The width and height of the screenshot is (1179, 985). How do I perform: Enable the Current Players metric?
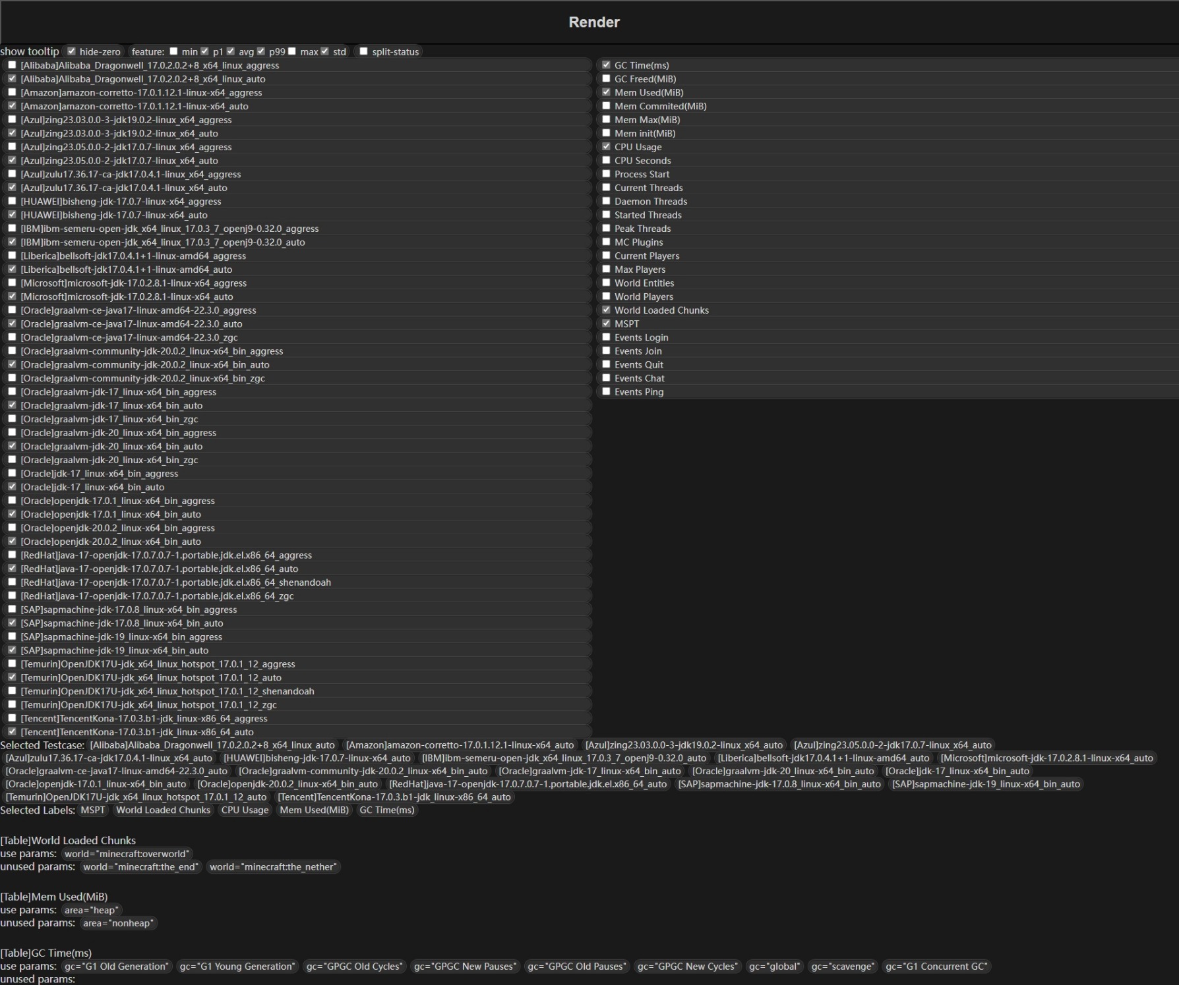607,256
